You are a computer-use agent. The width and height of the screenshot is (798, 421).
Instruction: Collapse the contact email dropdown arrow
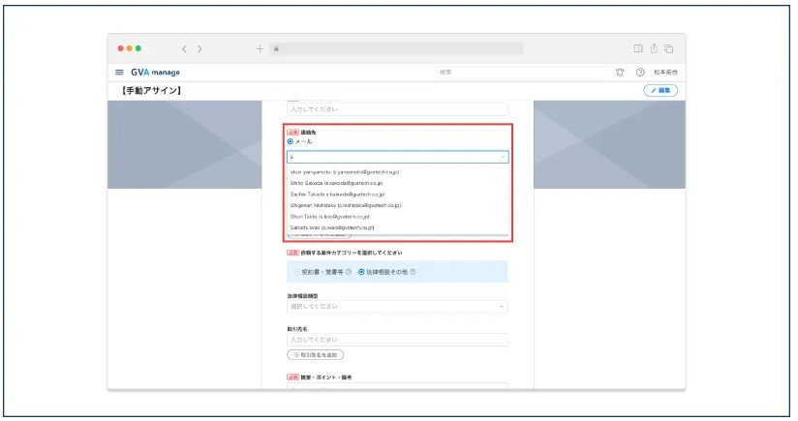pyautogui.click(x=503, y=157)
